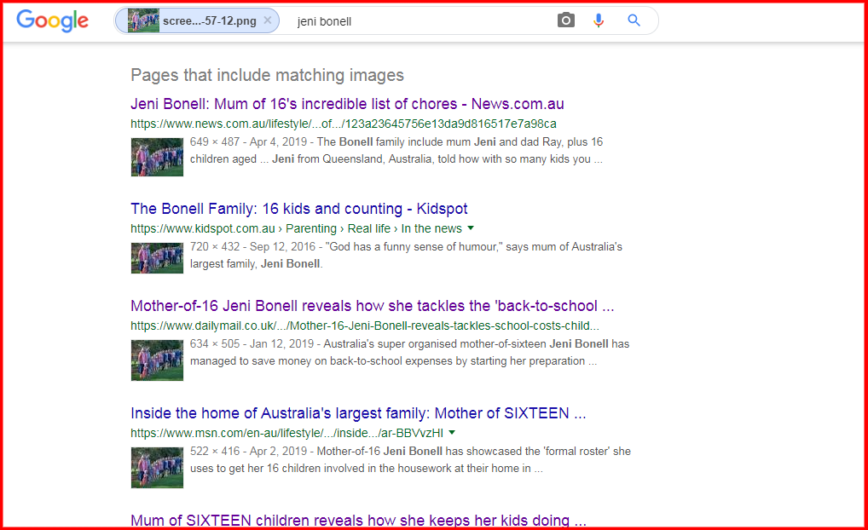The width and height of the screenshot is (868, 530).
Task: Click the kidspot.com.au breadcrumb URL
Action: tap(296, 228)
